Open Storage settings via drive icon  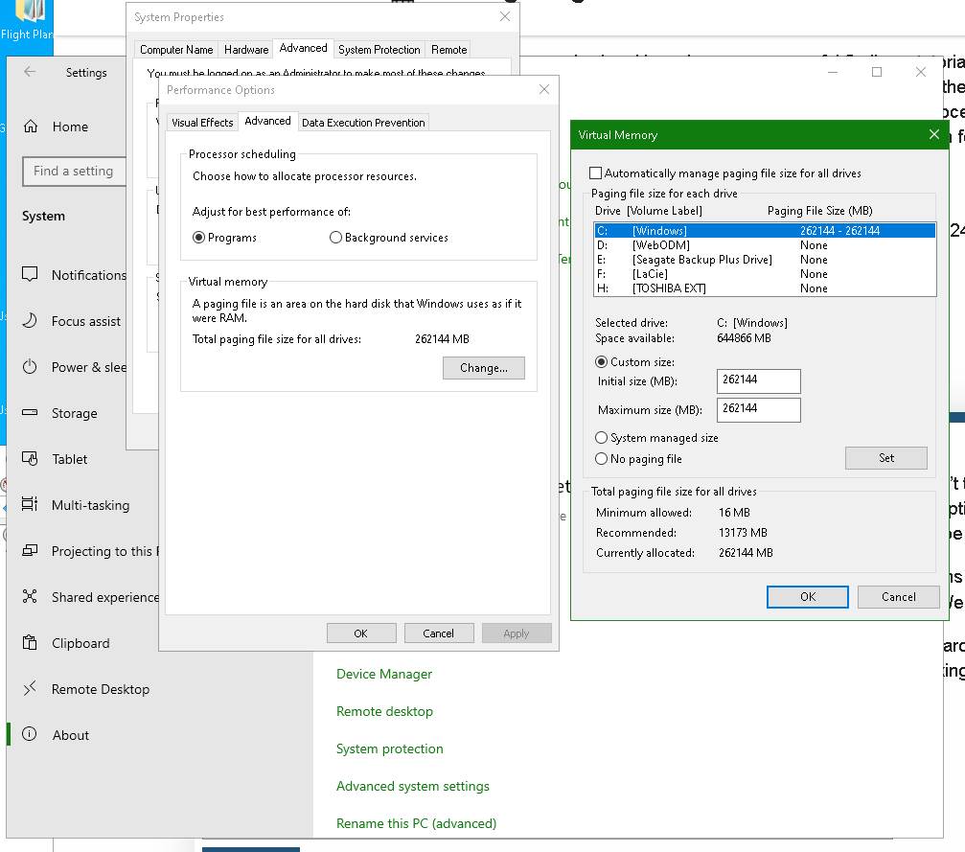click(31, 413)
